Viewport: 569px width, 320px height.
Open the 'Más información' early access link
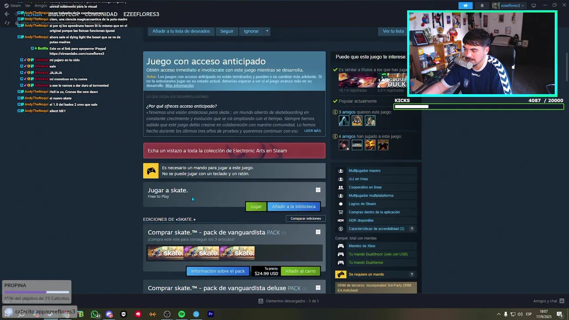[180, 85]
